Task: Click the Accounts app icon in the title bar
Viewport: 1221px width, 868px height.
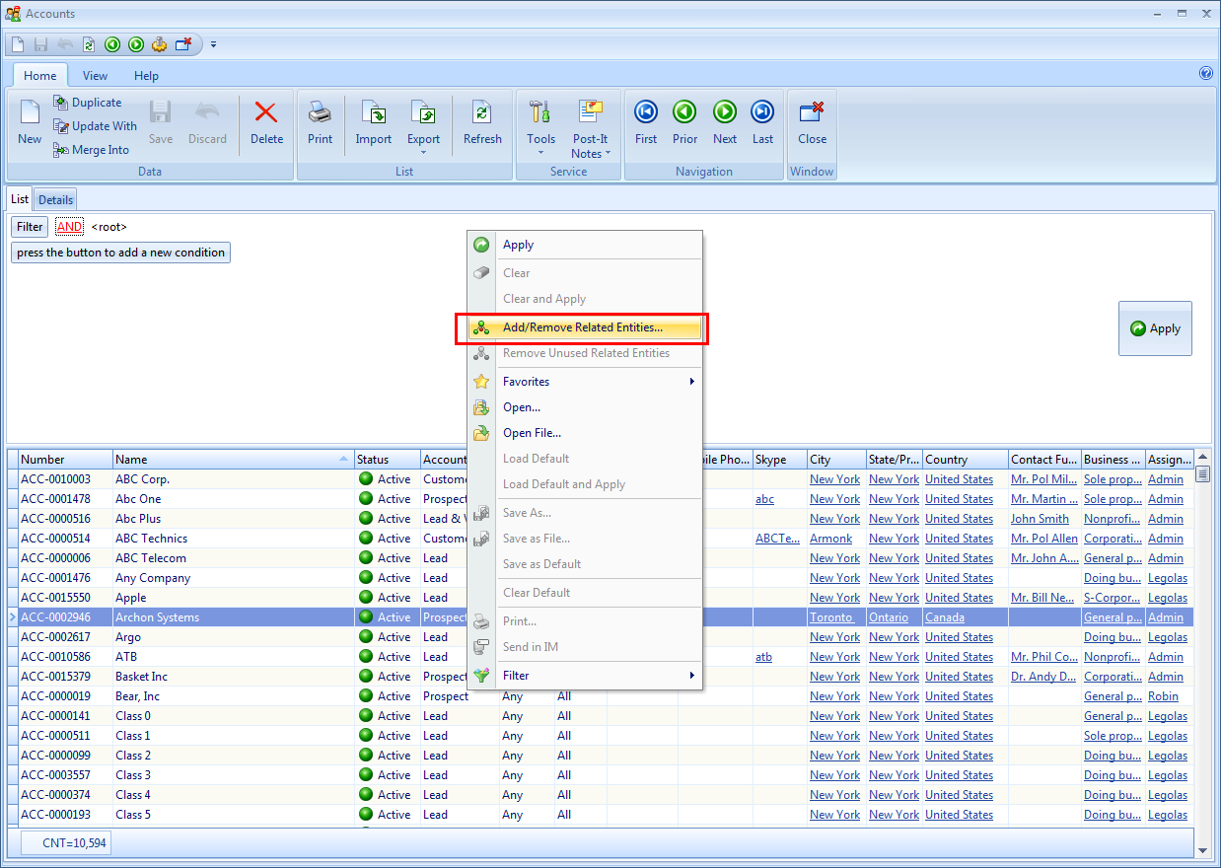Action: coord(12,14)
